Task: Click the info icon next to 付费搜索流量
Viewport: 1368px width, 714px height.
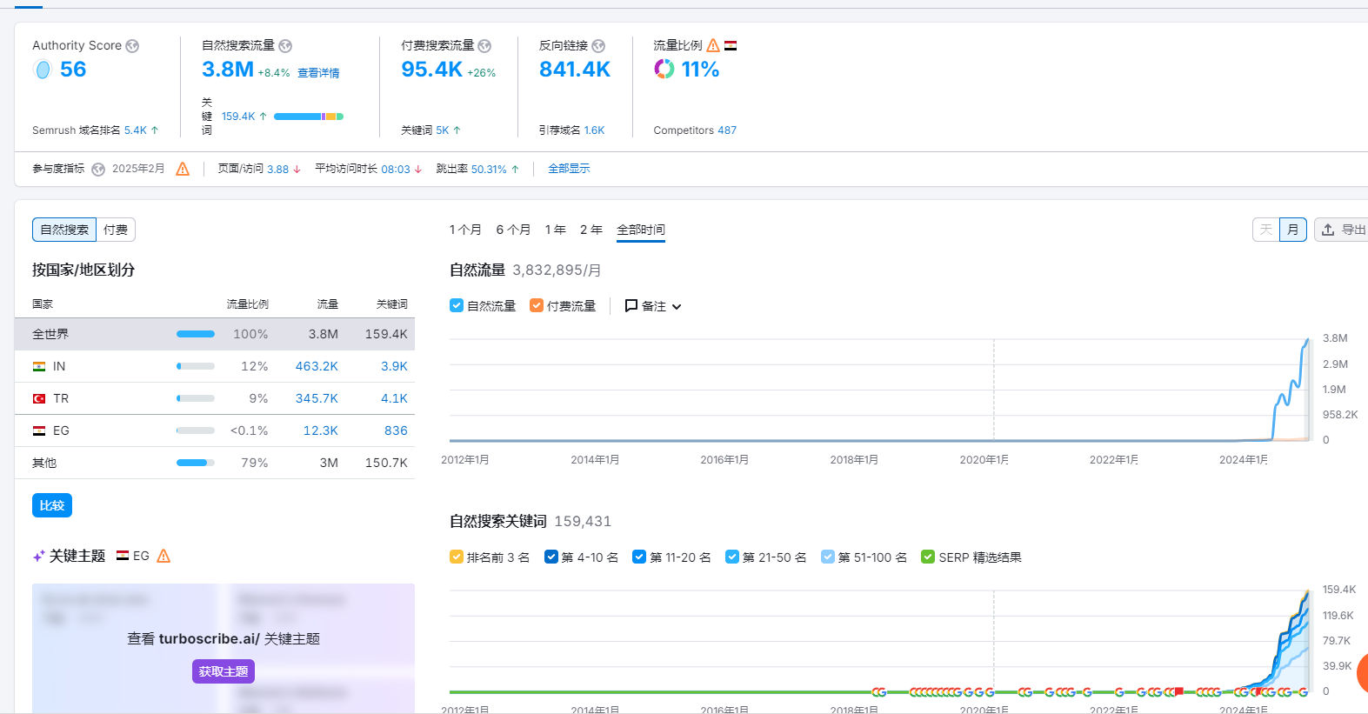Action: 484,46
